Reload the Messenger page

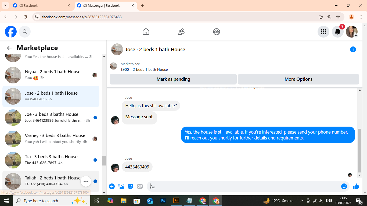coord(25,17)
